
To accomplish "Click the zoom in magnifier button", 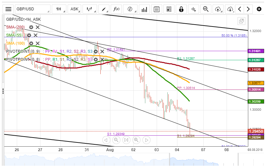I will 136,140.
